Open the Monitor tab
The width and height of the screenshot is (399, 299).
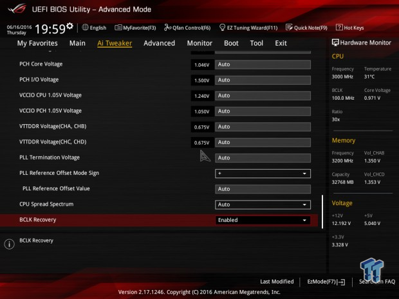(199, 43)
